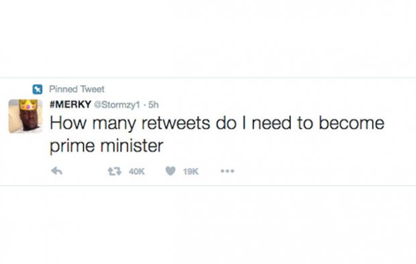
Task: Click the word 'need' in the tweet text
Action: point(271,123)
